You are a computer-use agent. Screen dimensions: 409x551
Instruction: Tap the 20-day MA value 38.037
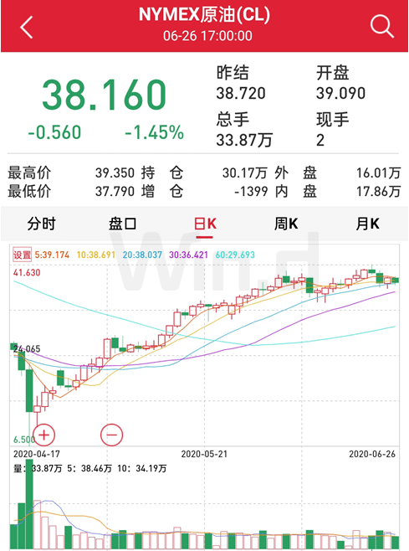tap(142, 255)
